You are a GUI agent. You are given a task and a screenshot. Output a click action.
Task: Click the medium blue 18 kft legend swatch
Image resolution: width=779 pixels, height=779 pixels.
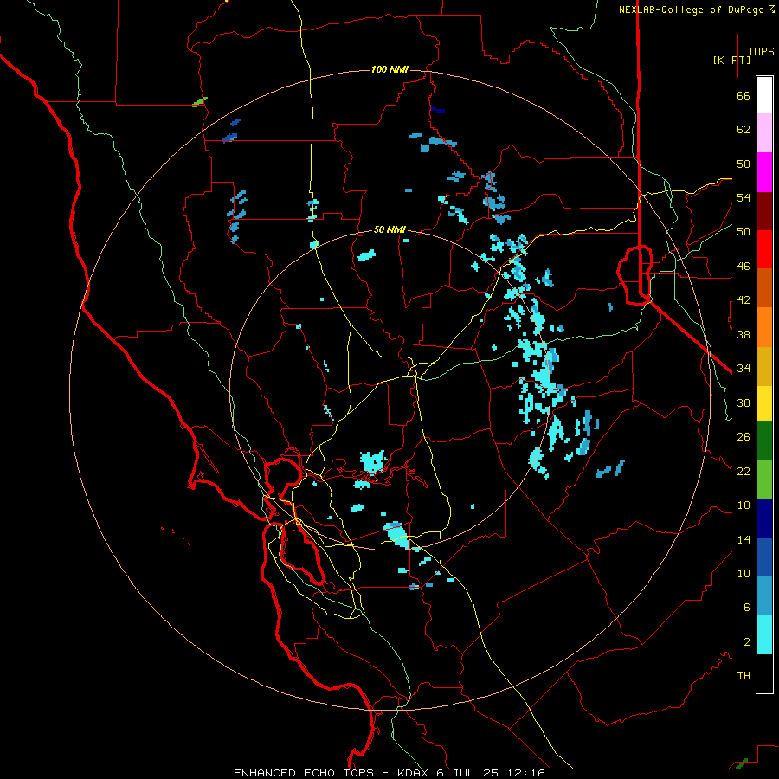(764, 557)
